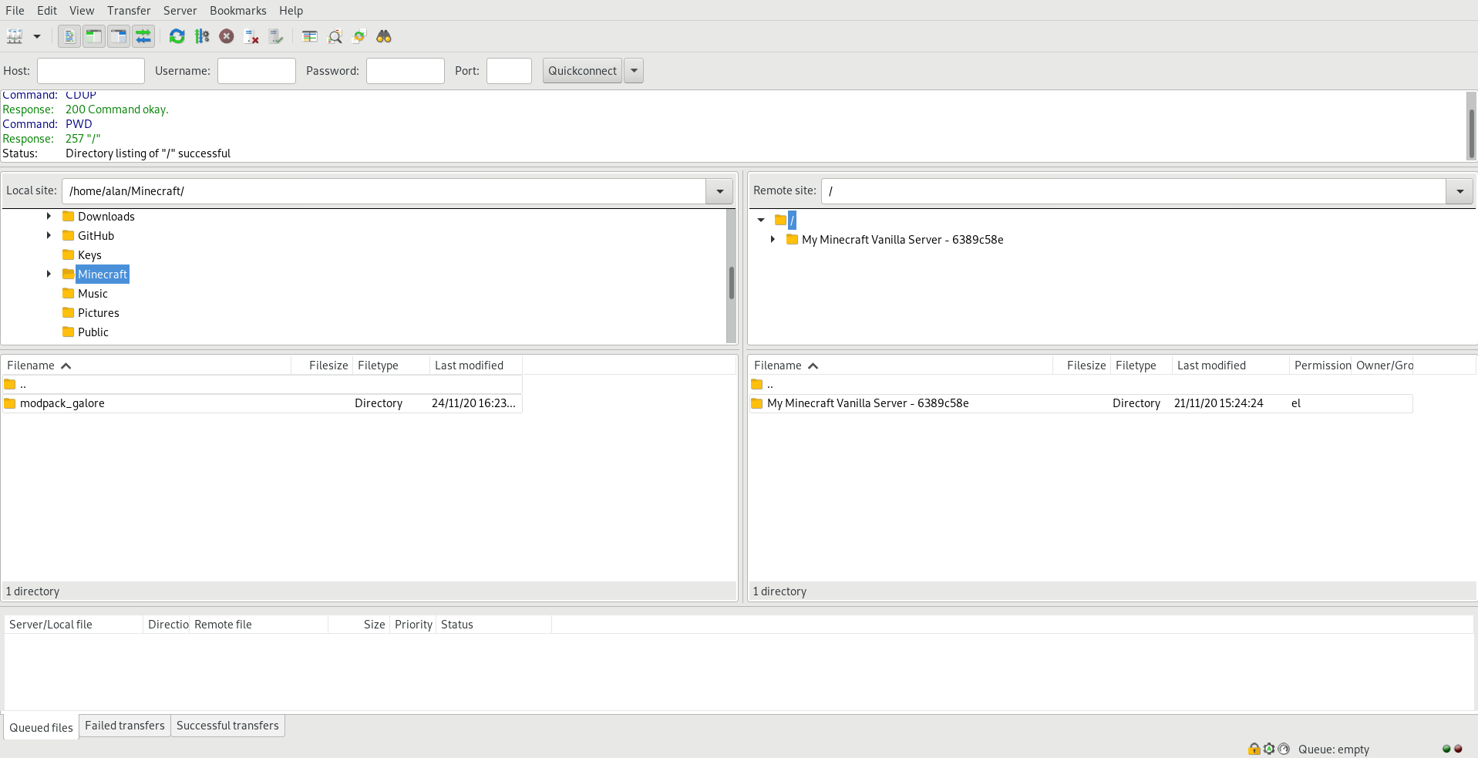Sort local list by Last modified
The width and height of the screenshot is (1478, 758).
(476, 366)
